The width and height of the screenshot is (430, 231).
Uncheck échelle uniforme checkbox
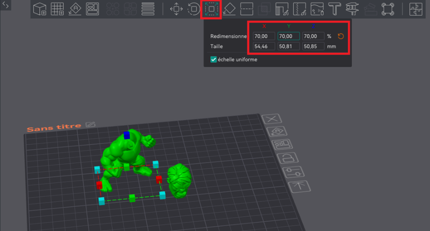tap(213, 59)
